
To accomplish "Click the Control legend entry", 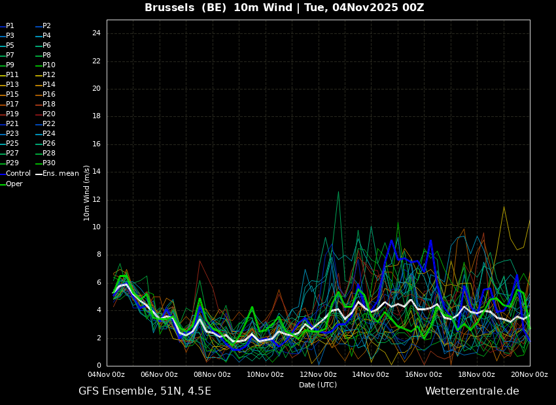I will [18, 174].
